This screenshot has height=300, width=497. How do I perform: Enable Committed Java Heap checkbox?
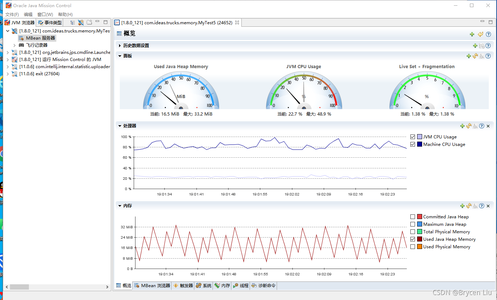413,217
